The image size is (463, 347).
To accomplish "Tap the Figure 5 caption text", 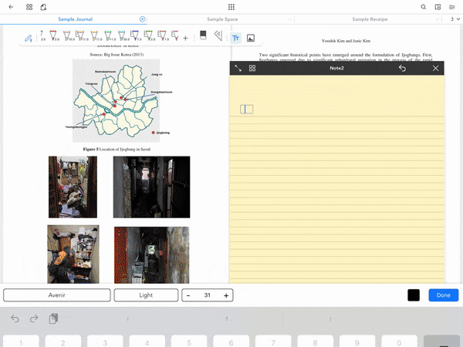I will tap(117, 150).
